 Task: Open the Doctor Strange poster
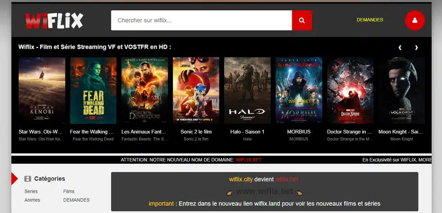[x=350, y=91]
